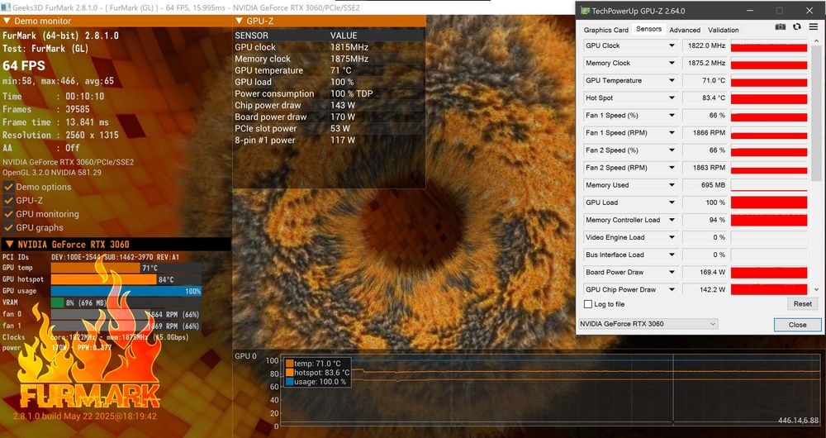The height and width of the screenshot is (438, 826).
Task: Open the GPU selector combo box
Action: [x=648, y=324]
